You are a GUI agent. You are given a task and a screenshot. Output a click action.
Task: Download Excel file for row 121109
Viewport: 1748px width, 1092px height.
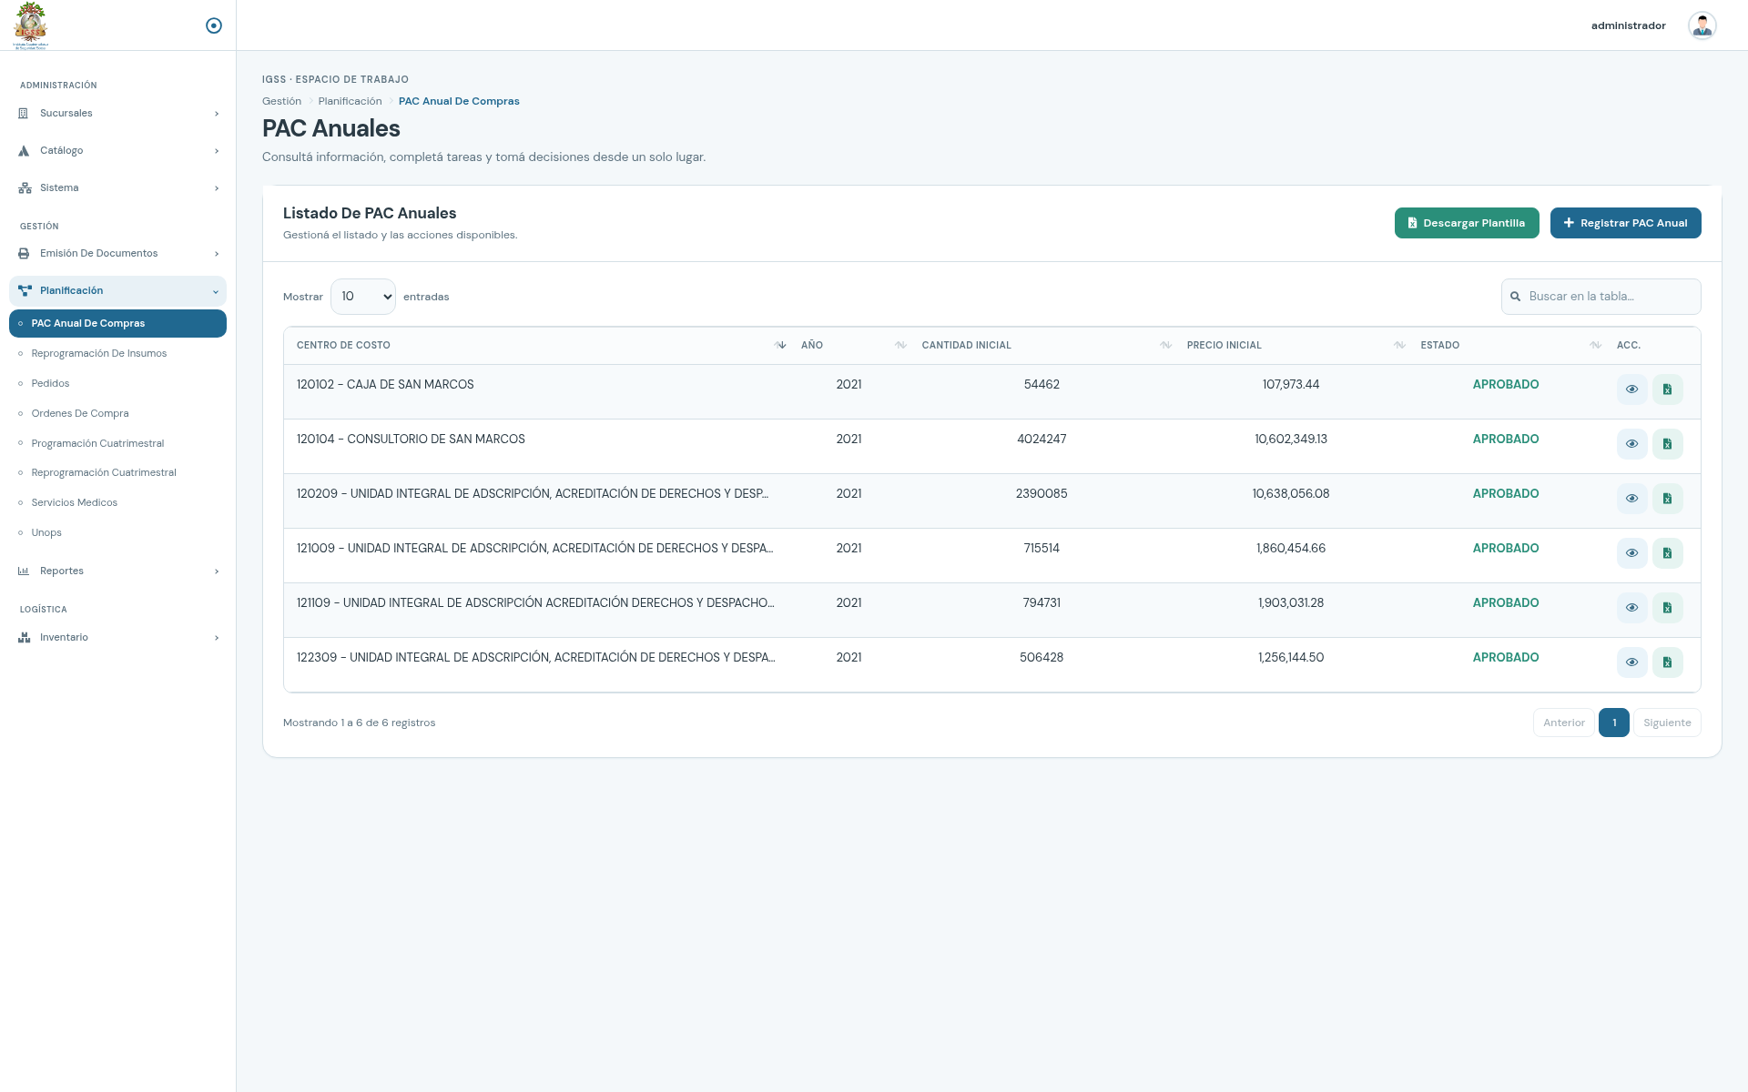[1667, 608]
